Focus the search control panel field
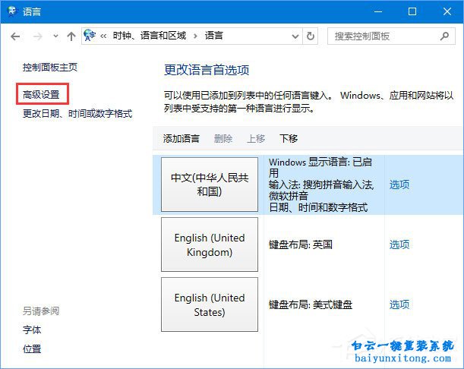The width and height of the screenshot is (464, 369). pyautogui.click(x=391, y=36)
